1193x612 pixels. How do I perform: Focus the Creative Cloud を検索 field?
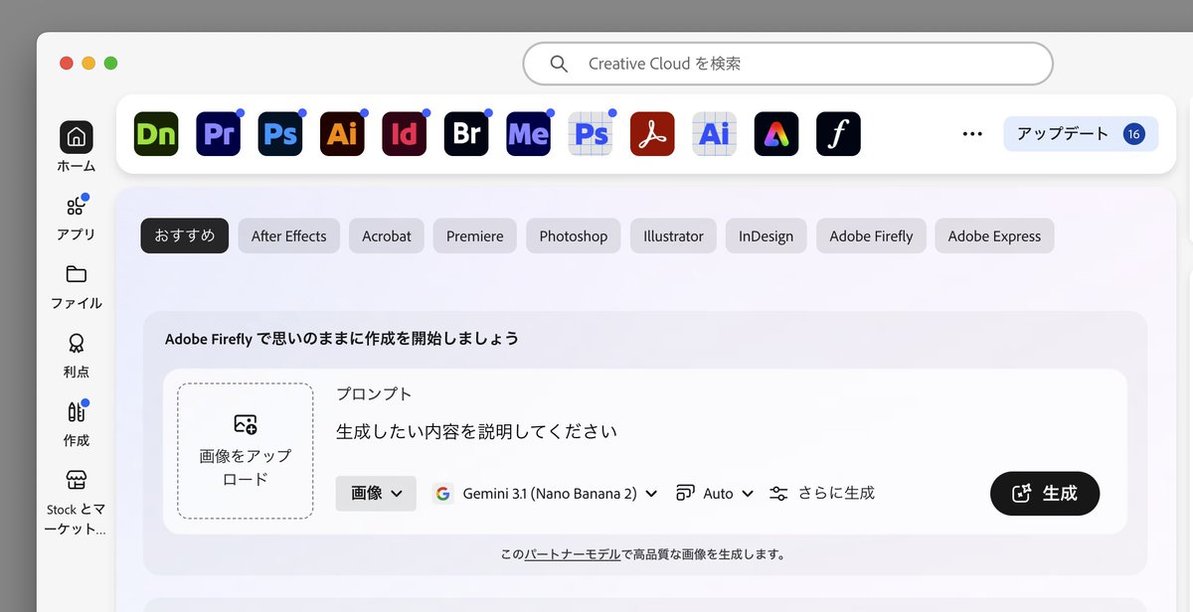coord(787,64)
